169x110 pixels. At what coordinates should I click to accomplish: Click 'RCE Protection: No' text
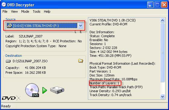(67, 41)
